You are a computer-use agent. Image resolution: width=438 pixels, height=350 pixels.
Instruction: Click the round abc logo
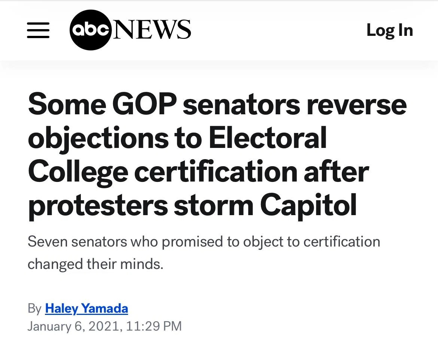pyautogui.click(x=91, y=30)
